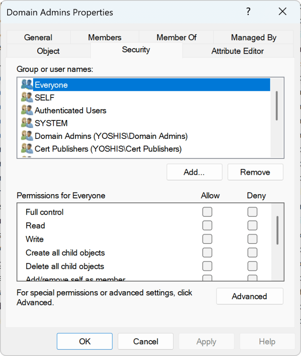Check Allow for Delete all child objects

point(207,266)
